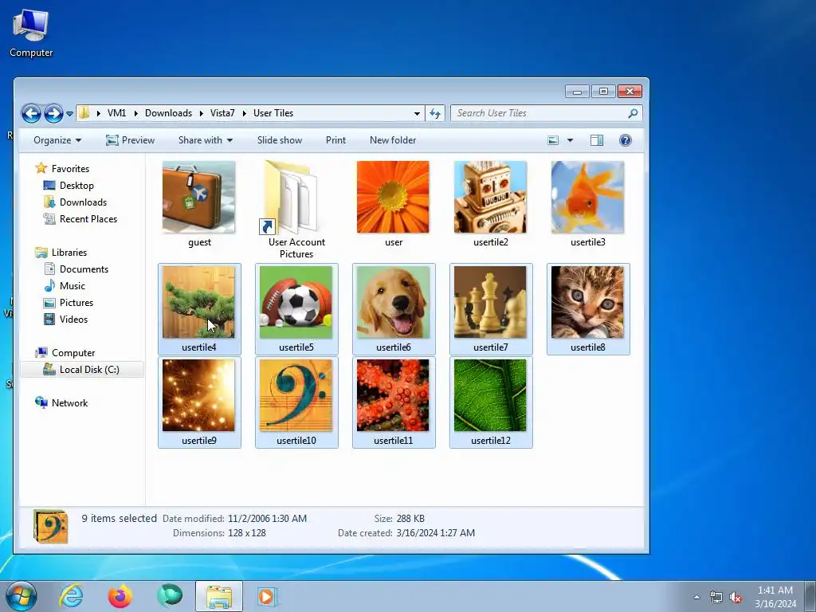The image size is (816, 612).
Task: Toggle the preview pane
Action: pyautogui.click(x=597, y=140)
